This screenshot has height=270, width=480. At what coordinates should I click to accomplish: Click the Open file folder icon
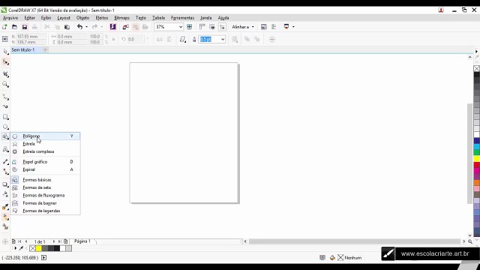(14, 27)
